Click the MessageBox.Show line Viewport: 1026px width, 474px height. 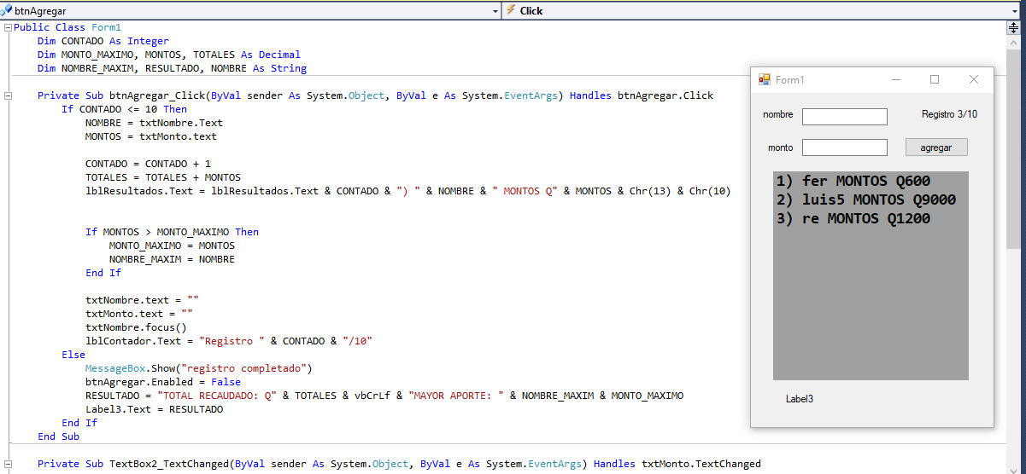[199, 368]
